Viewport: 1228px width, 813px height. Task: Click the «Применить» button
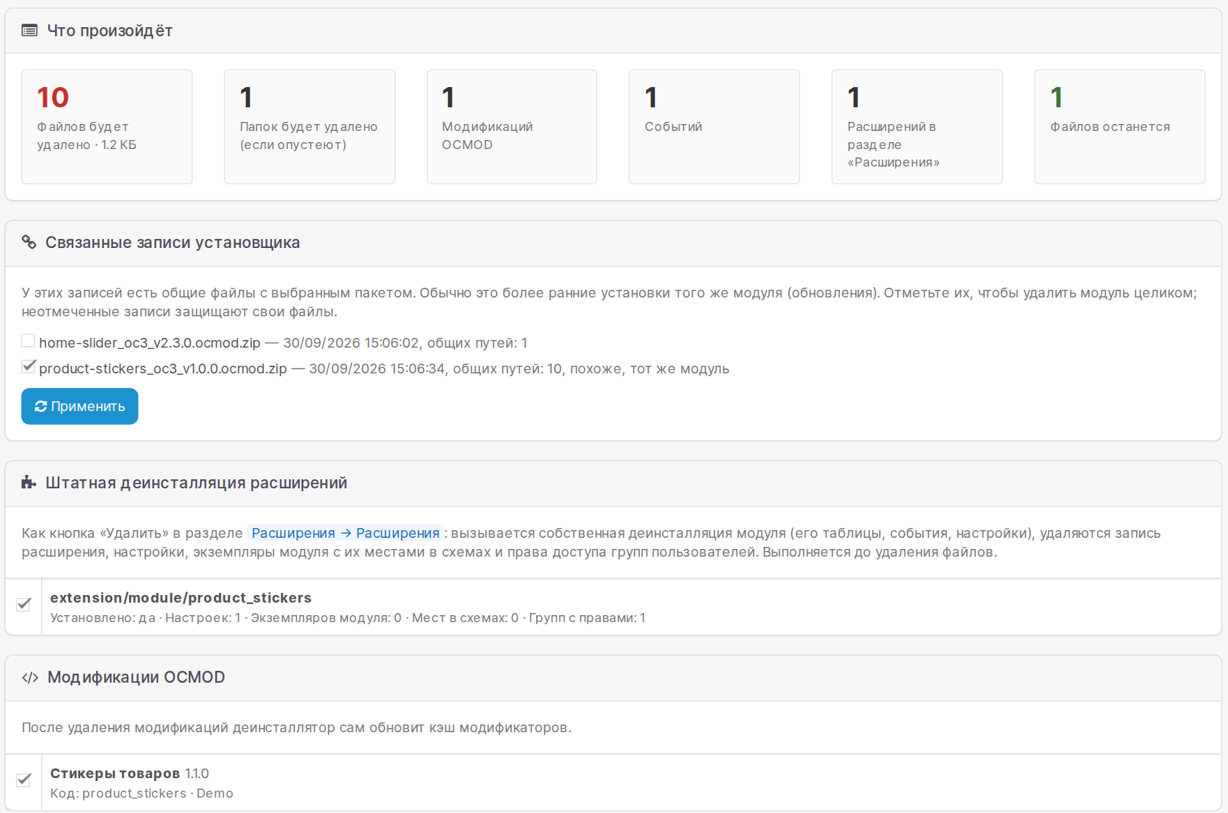(79, 406)
